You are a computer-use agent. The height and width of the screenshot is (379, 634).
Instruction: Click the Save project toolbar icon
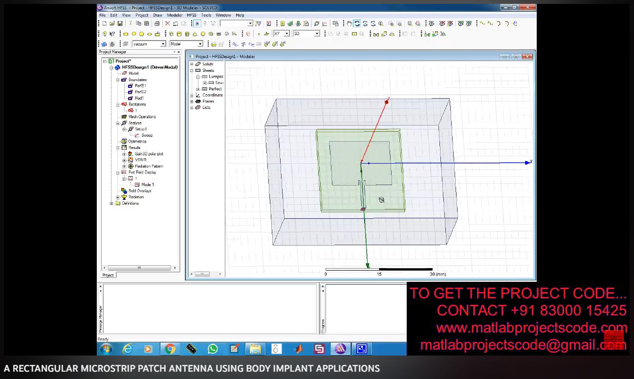119,23
